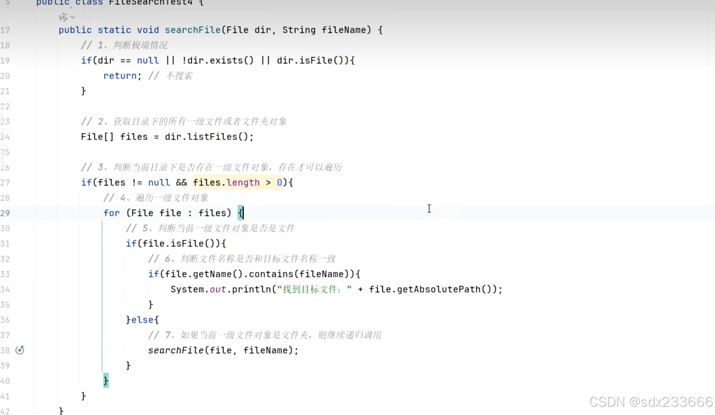Select the null keyword on line 19
This screenshot has width=715, height=415.
tap(148, 60)
